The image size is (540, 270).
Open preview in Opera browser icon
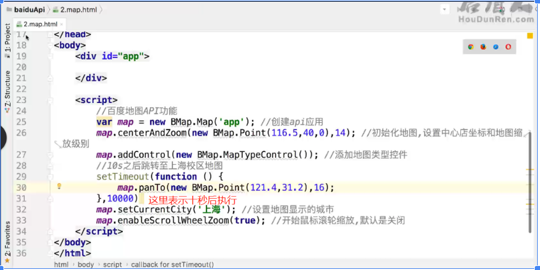(x=508, y=47)
